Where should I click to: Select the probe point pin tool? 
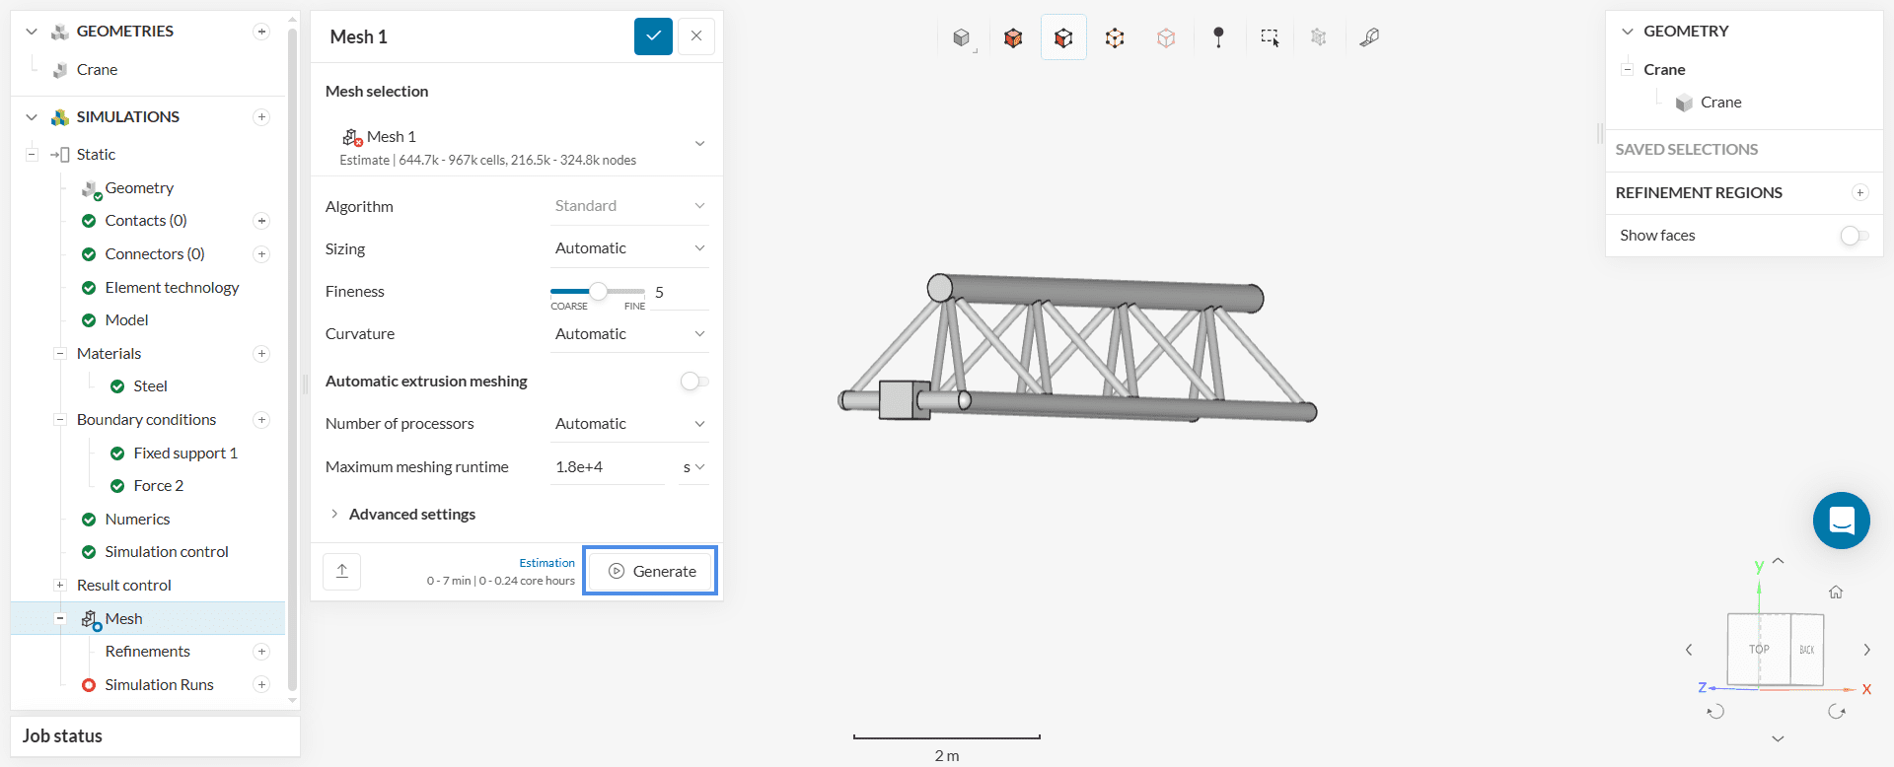pos(1218,37)
